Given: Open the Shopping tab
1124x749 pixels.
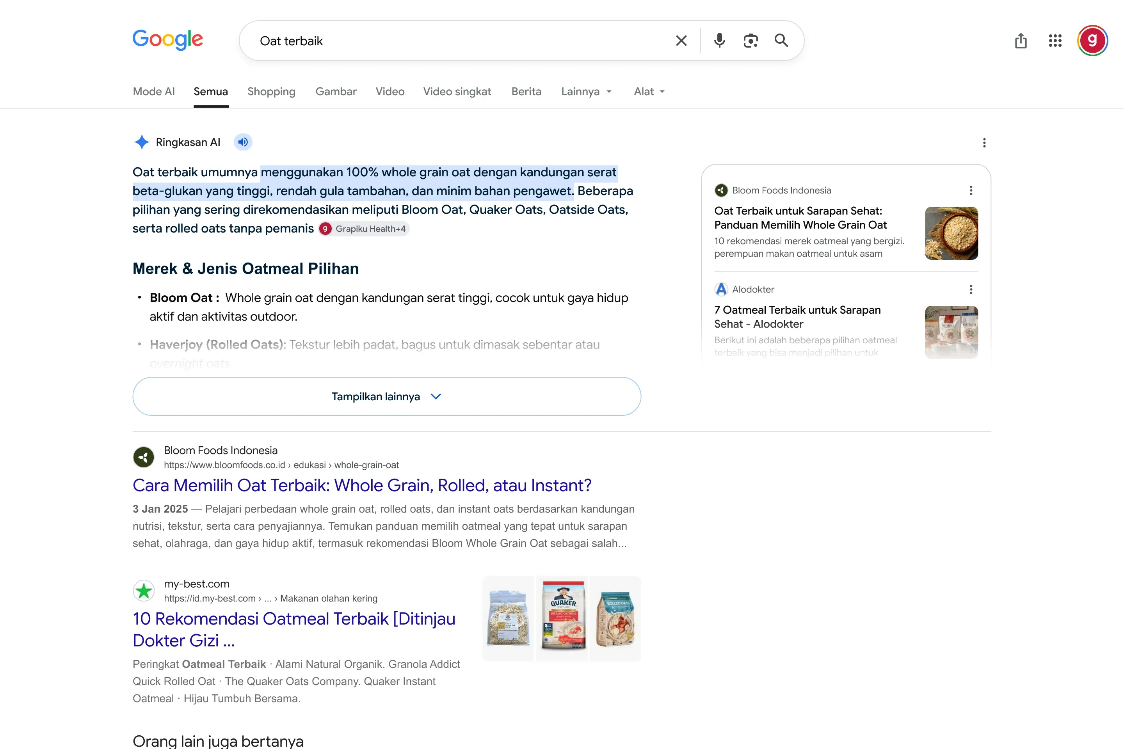Looking at the screenshot, I should (x=272, y=91).
